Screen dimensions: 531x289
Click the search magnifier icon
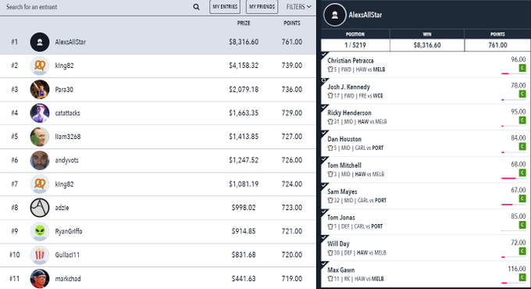pos(196,7)
